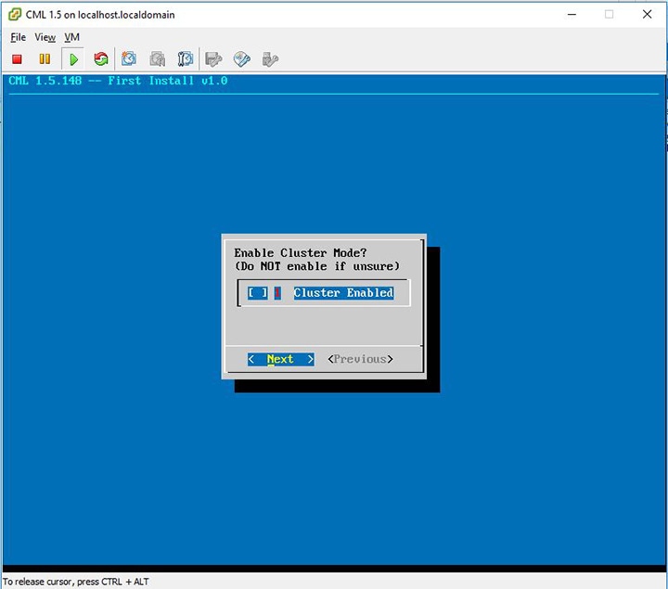Open the snapshot manager icon
Image resolution: width=668 pixels, height=589 pixels.
[186, 58]
